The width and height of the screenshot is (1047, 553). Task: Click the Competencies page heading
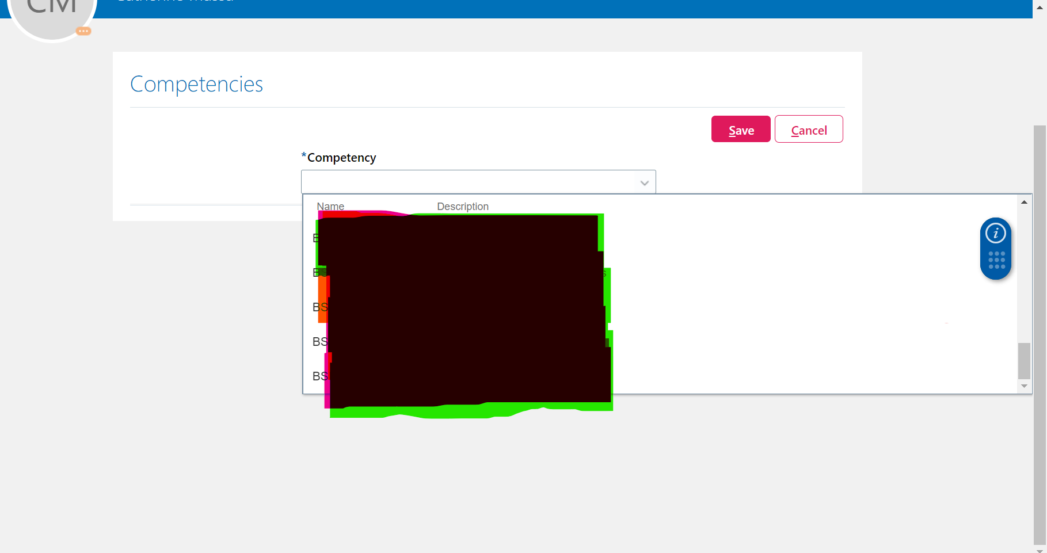196,84
